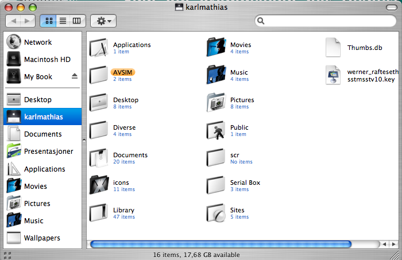Viewport: 402px width, 260px height.
Task: Click the Macintosh HD drive icon
Action: point(14,59)
